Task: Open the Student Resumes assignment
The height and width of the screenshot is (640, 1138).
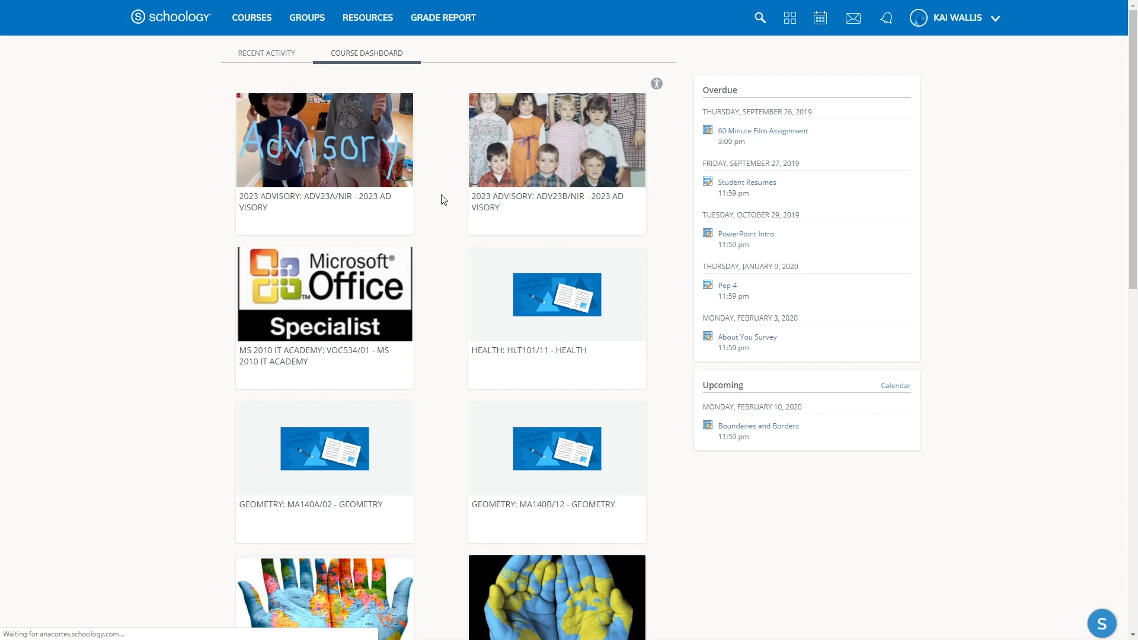Action: [x=747, y=182]
